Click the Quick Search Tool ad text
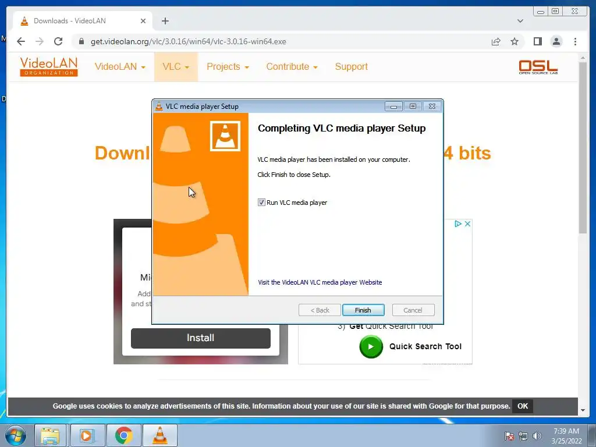Image resolution: width=596 pixels, height=447 pixels. coord(425,346)
